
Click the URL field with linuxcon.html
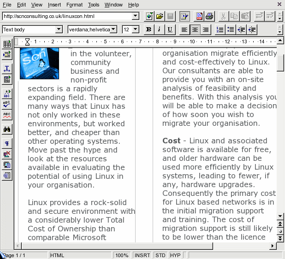point(67,16)
